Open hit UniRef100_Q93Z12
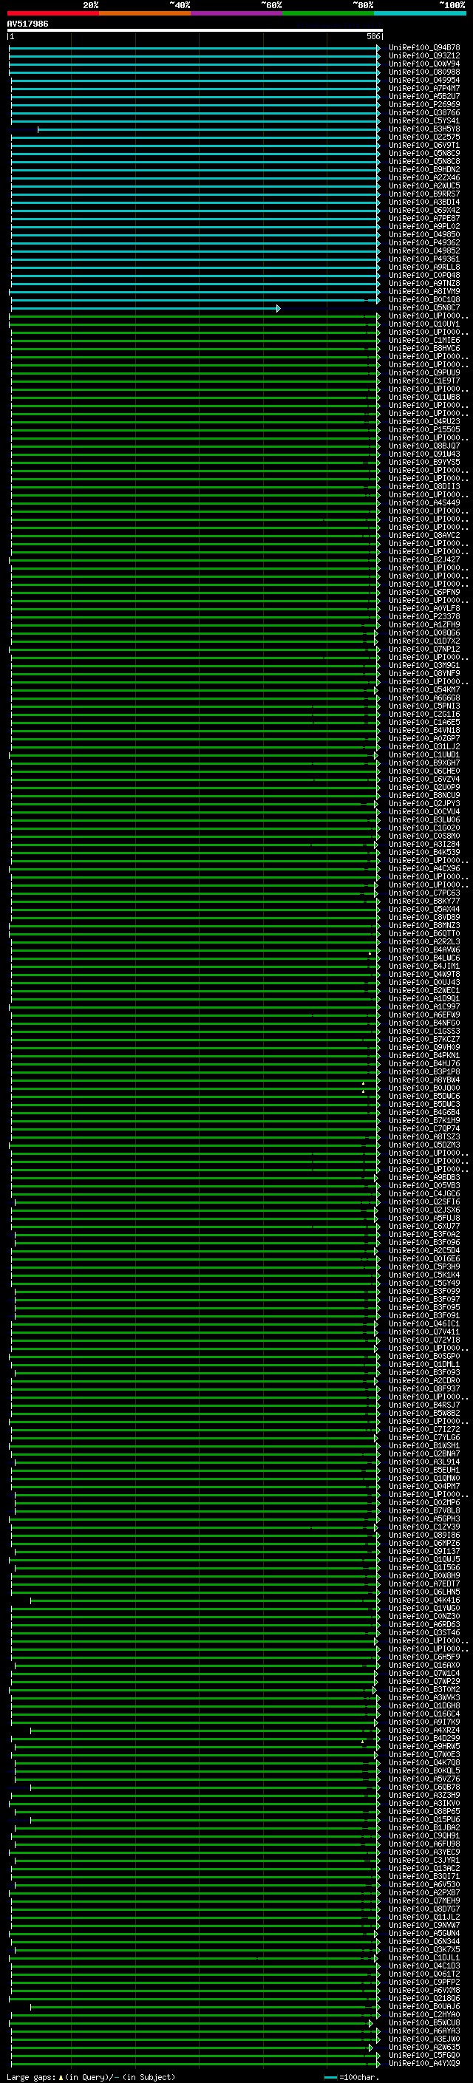This screenshot has width=473, height=2083. 423,56
